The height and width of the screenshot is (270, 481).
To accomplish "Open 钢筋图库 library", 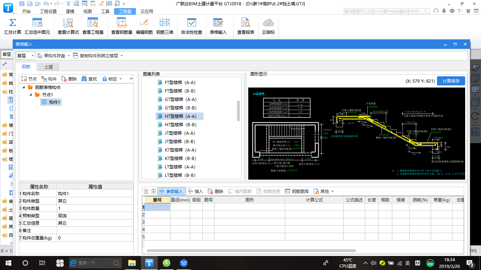I will 297,191.
